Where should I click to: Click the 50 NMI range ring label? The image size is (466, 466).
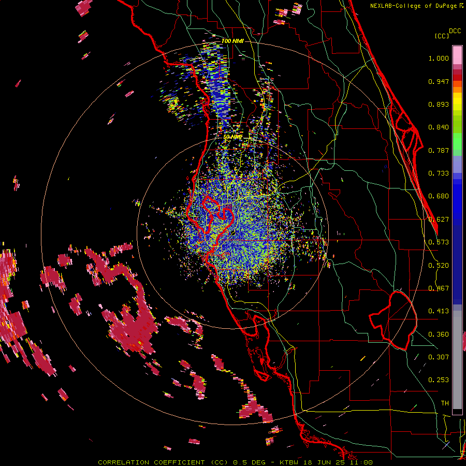[232, 137]
